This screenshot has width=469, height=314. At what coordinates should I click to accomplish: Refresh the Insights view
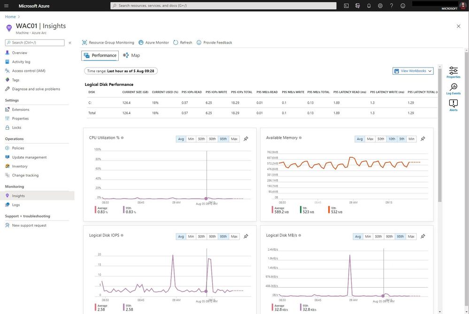point(183,42)
